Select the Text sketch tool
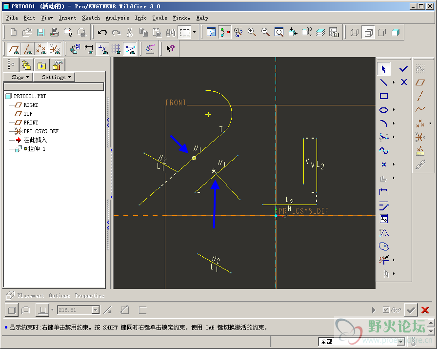437x349 pixels. click(384, 233)
